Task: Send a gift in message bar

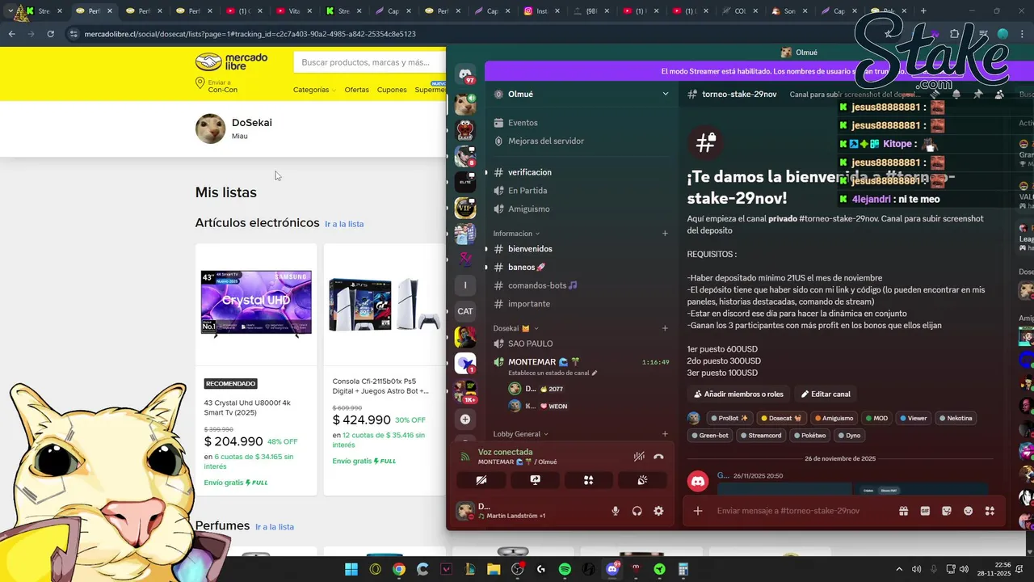Action: 903,511
